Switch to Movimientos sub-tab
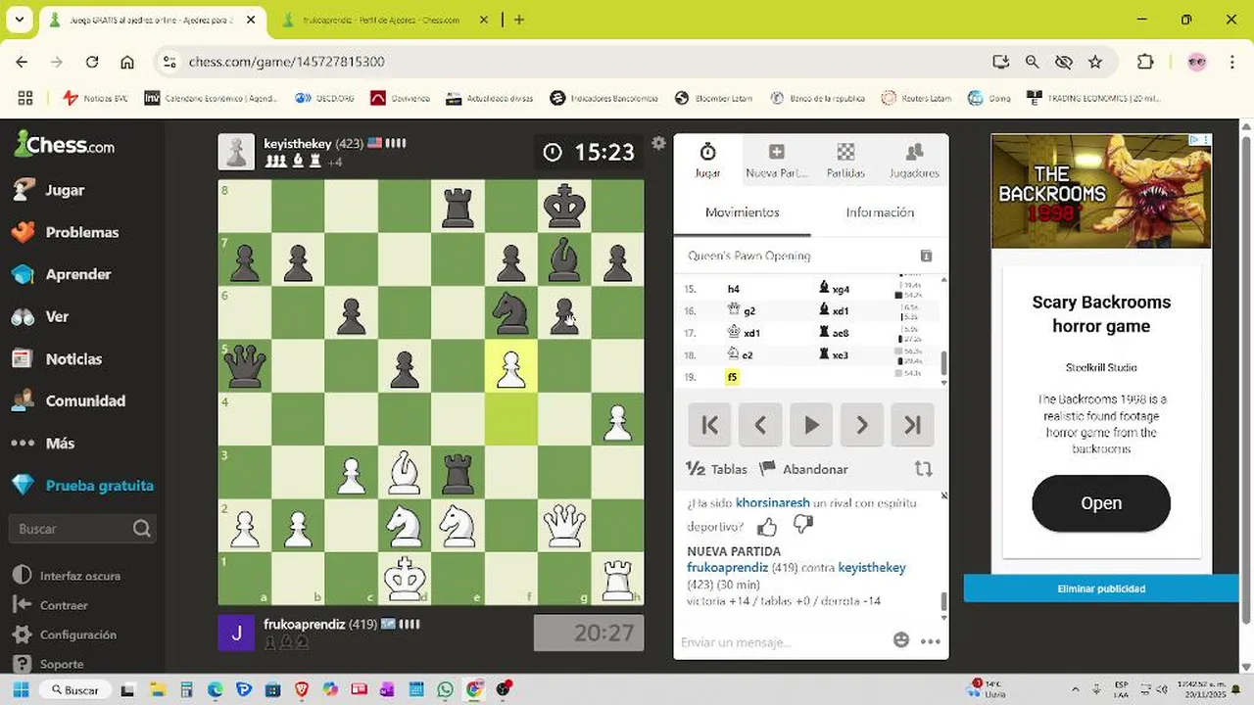 coord(742,212)
